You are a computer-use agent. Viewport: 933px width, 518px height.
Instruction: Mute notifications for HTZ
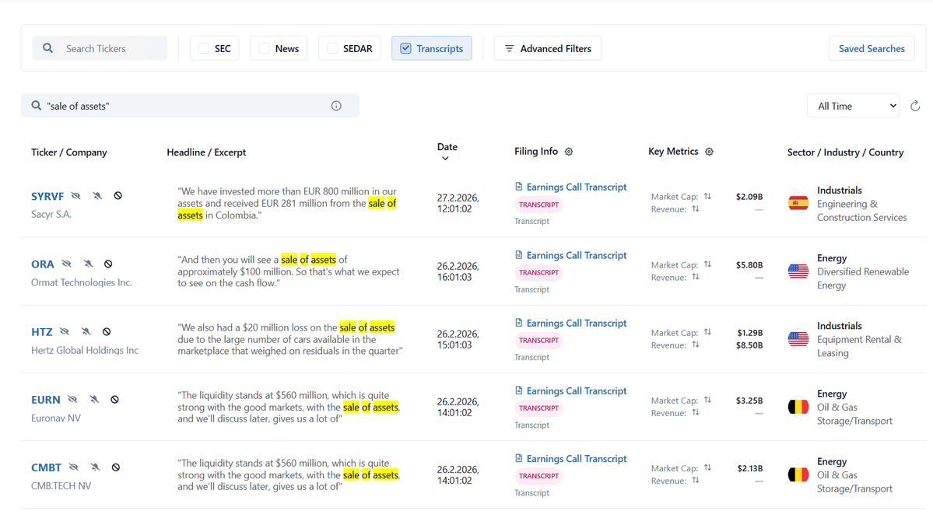(x=86, y=331)
